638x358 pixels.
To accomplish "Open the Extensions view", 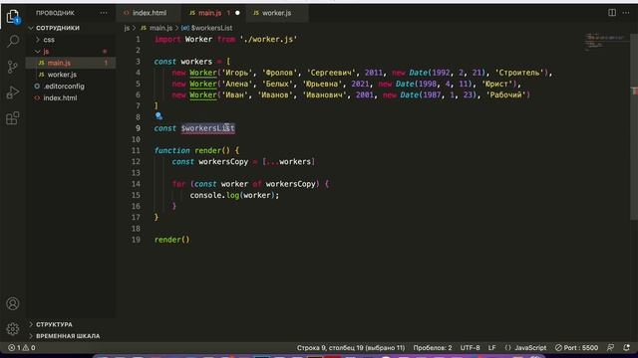I will 13,118.
